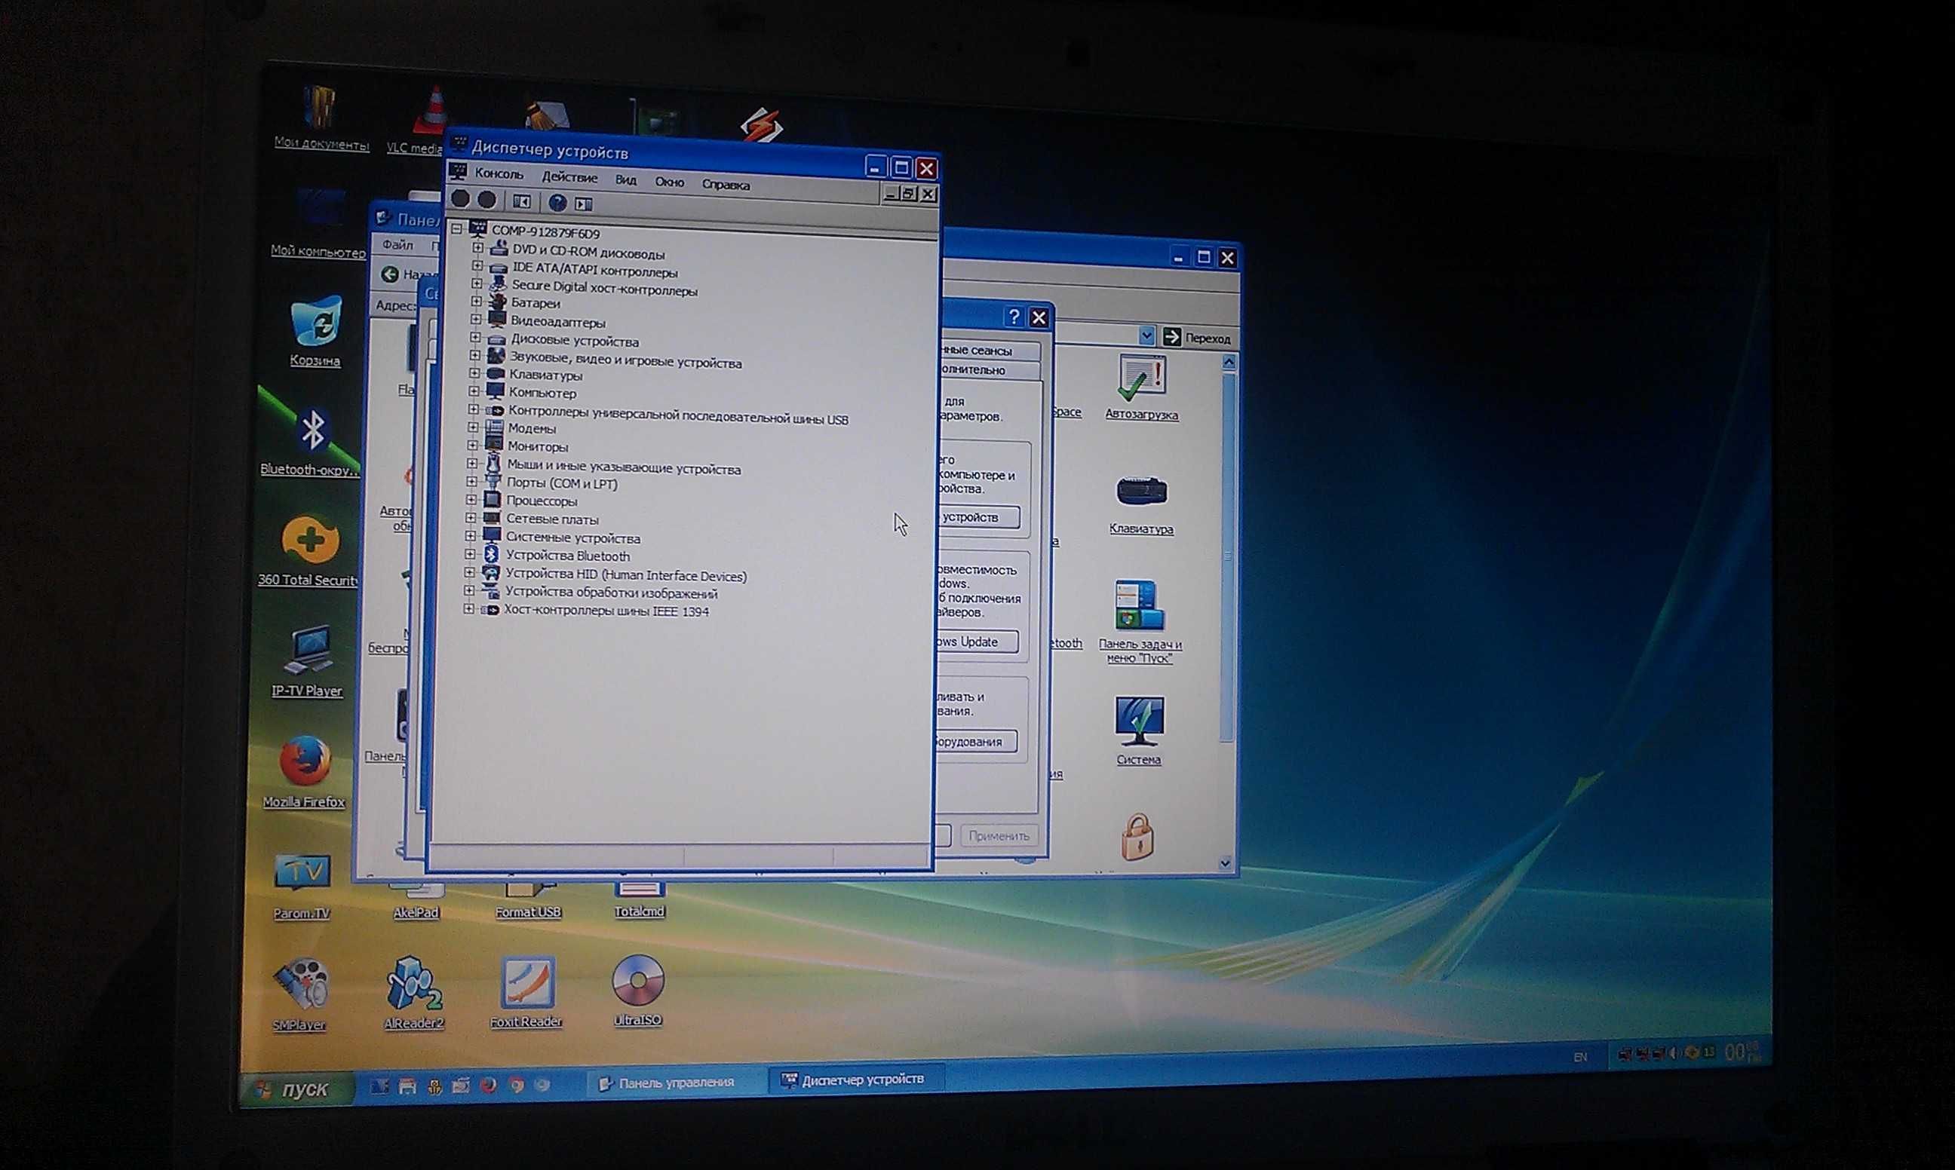Select Secure Digital хост-контроллеры row
This screenshot has width=1955, height=1170.
(604, 289)
